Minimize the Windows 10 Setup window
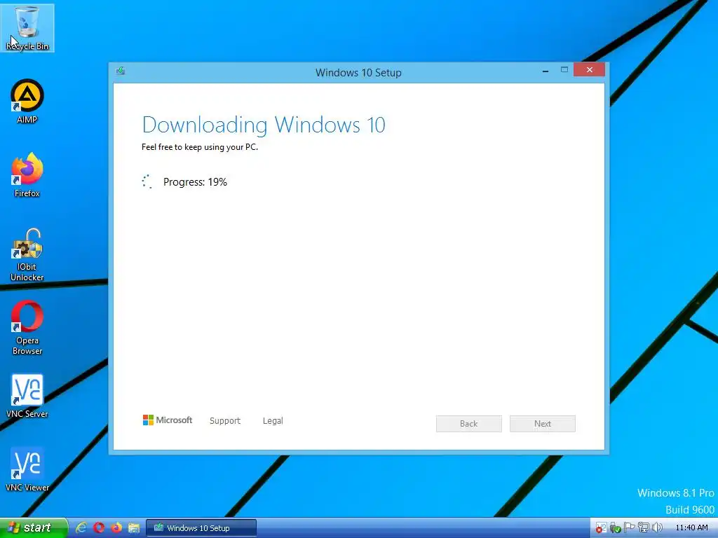718x538 pixels. 546,70
